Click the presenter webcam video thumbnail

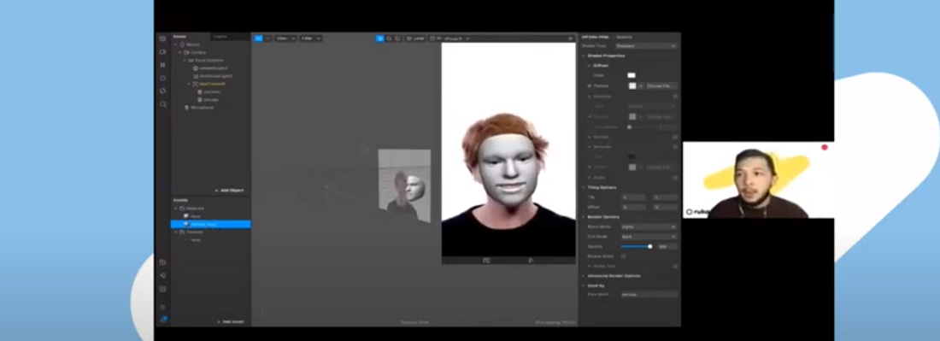pos(758,179)
